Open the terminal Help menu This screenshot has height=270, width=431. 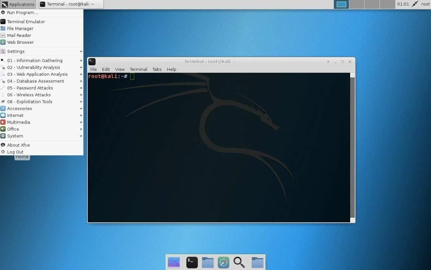[x=171, y=69]
